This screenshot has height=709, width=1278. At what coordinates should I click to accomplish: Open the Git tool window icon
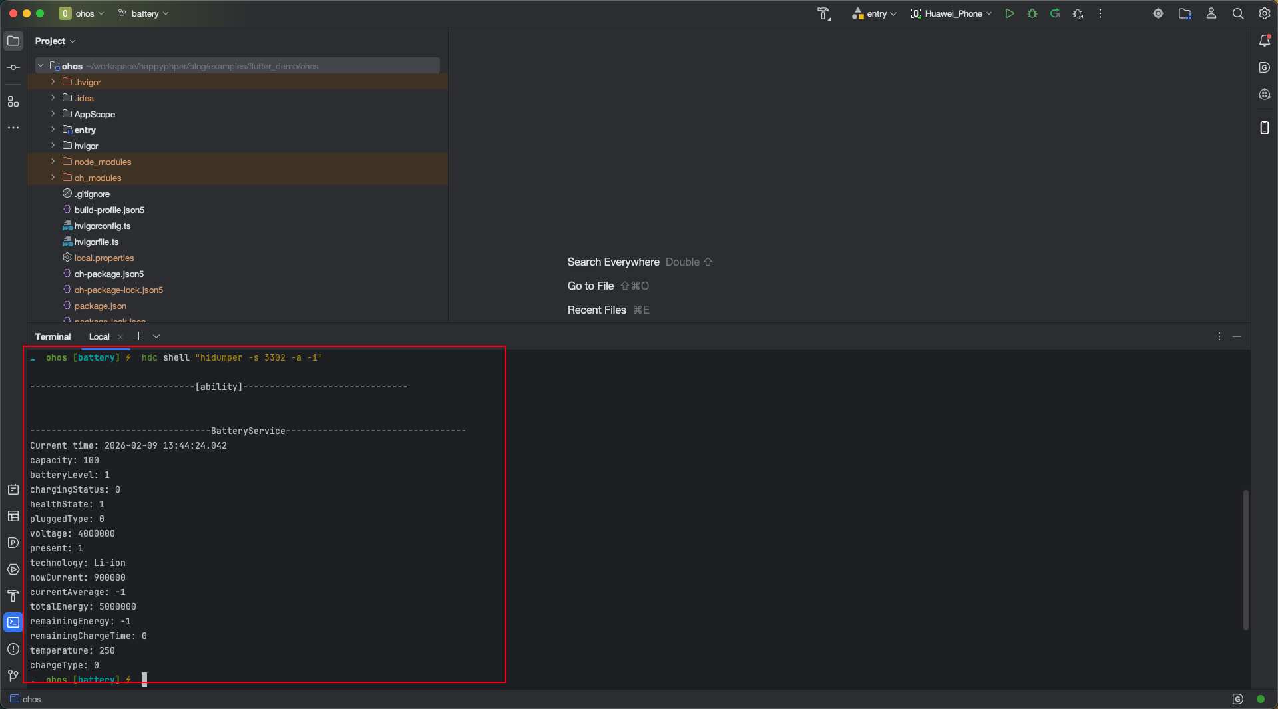tap(13, 676)
